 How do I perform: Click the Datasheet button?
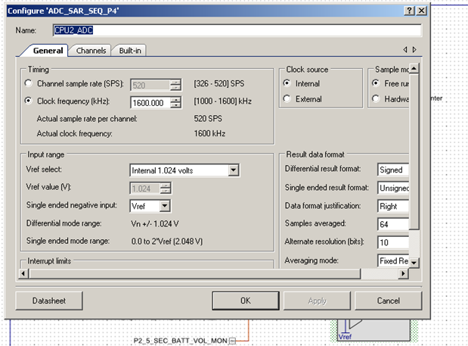(49, 301)
